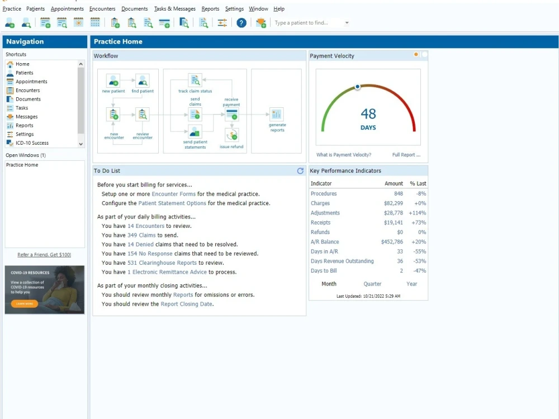
Task: Select ICD-10 Success shortcut
Action: click(32, 143)
